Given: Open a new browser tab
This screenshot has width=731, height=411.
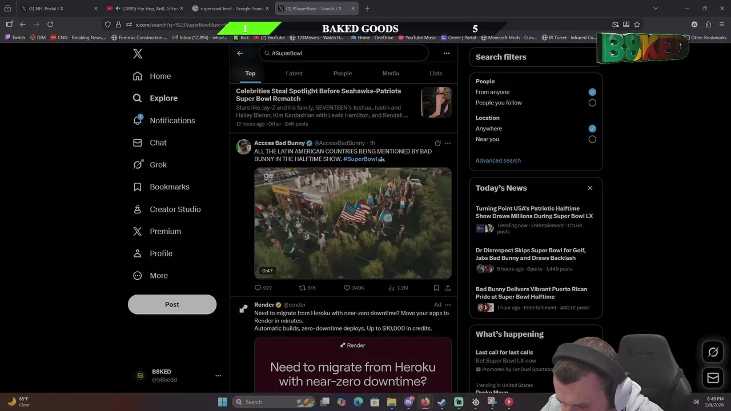Looking at the screenshot, I should (x=367, y=9).
